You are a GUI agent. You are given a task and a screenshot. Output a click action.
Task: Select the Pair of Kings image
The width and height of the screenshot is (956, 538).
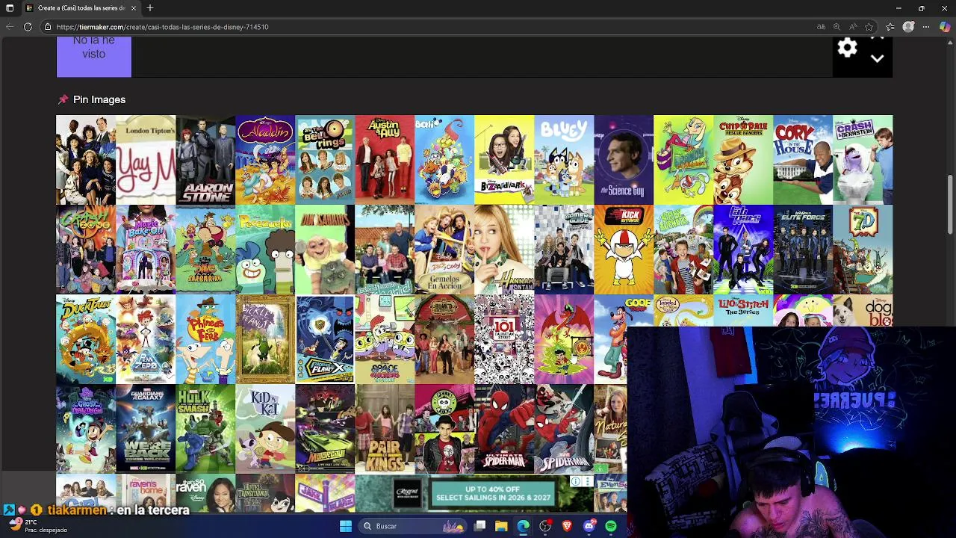[385, 428]
